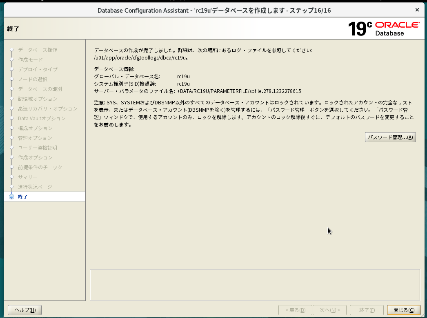Click the disabled 戻る (Back) button
This screenshot has width=427, height=318.
pos(295,310)
